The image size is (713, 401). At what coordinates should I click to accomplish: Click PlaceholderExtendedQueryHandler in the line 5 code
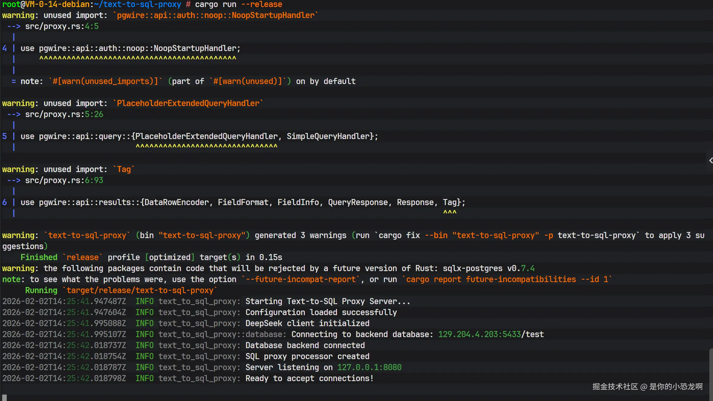click(206, 136)
